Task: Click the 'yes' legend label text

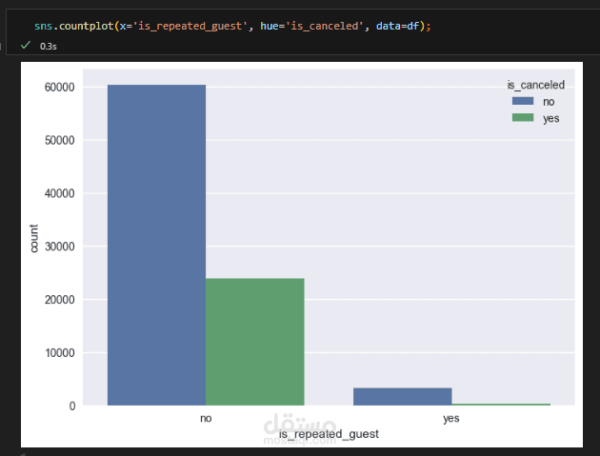Action: tap(551, 119)
